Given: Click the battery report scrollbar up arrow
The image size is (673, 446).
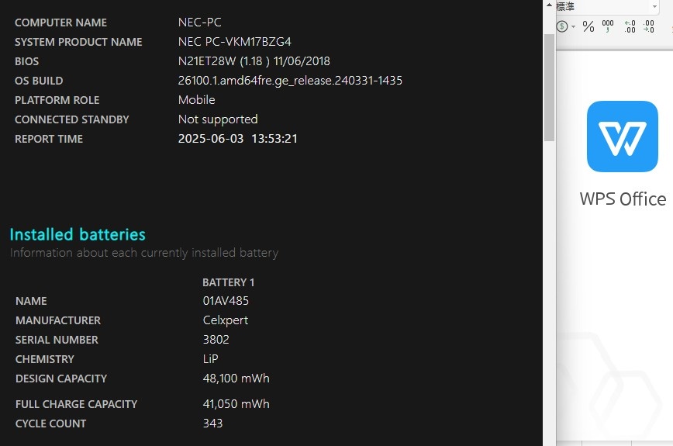Looking at the screenshot, I should (x=549, y=5).
